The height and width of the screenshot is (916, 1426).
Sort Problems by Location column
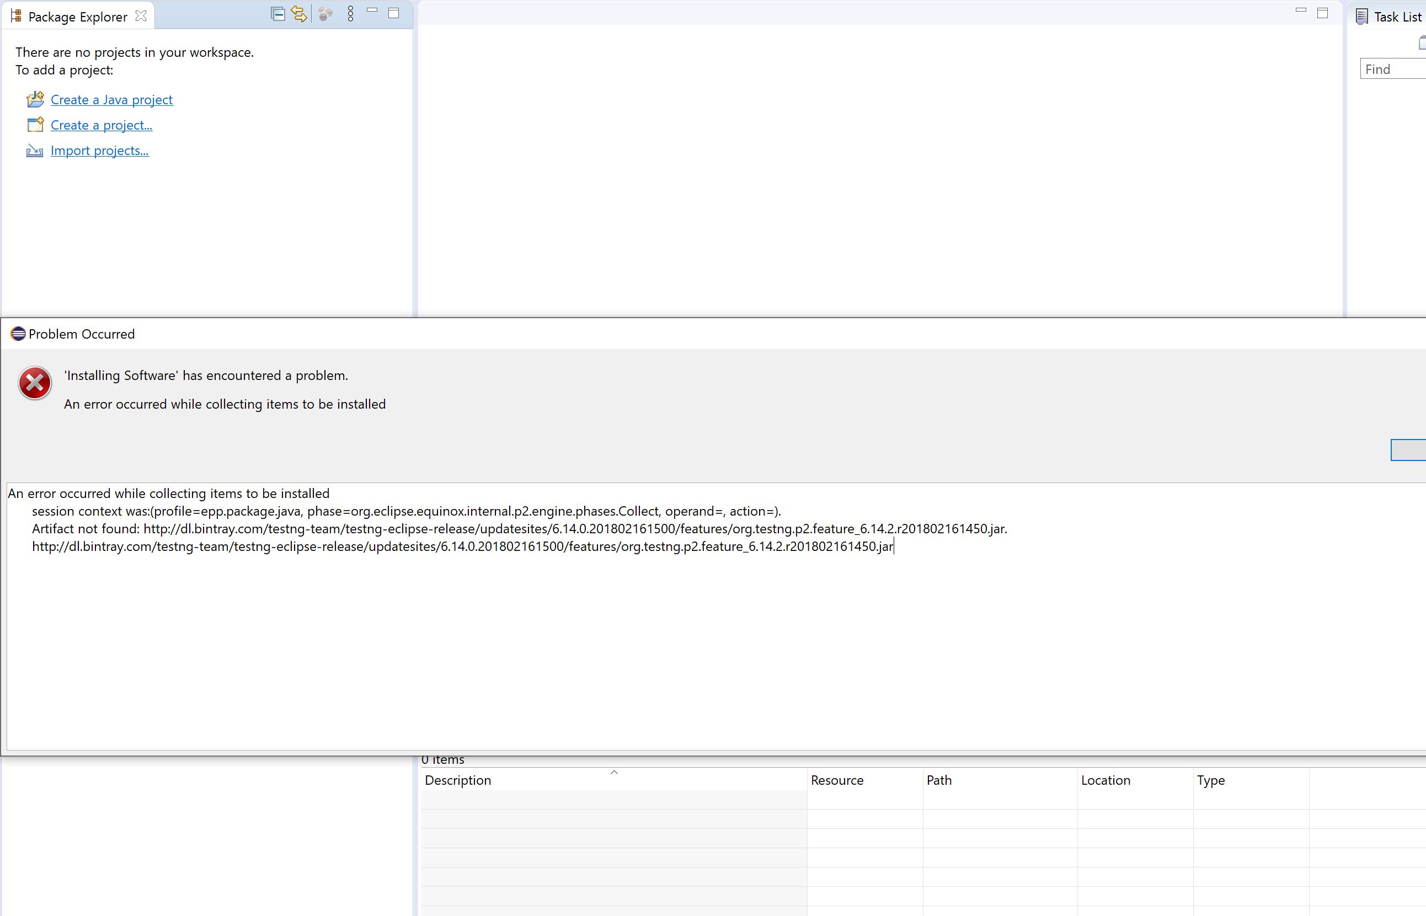(1135, 780)
